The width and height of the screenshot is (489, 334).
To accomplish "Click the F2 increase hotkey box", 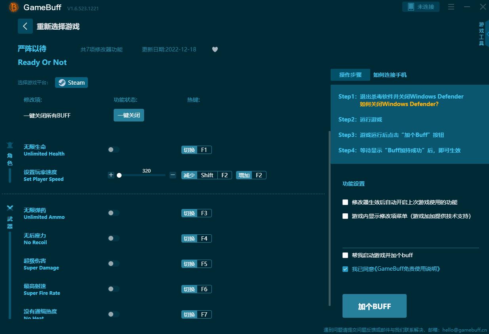I will 251,175.
